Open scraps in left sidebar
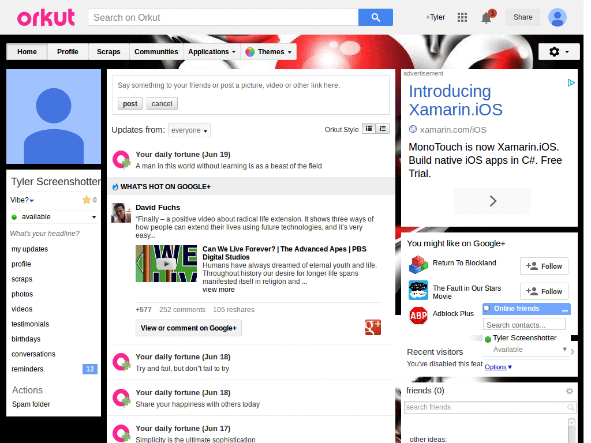This screenshot has width=591, height=443. (22, 279)
